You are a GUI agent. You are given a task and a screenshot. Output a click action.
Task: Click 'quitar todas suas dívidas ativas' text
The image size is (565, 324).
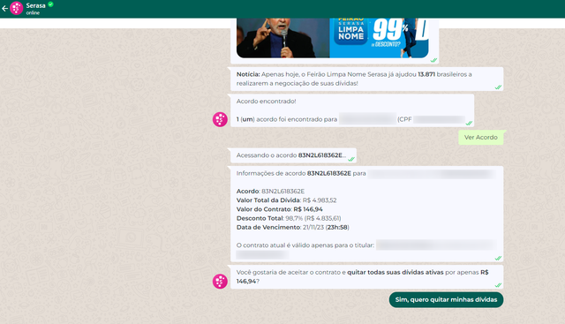(395, 272)
